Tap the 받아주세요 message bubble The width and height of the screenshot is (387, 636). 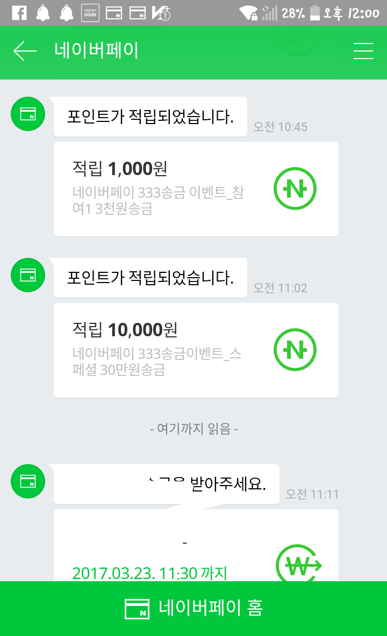pyautogui.click(x=167, y=484)
